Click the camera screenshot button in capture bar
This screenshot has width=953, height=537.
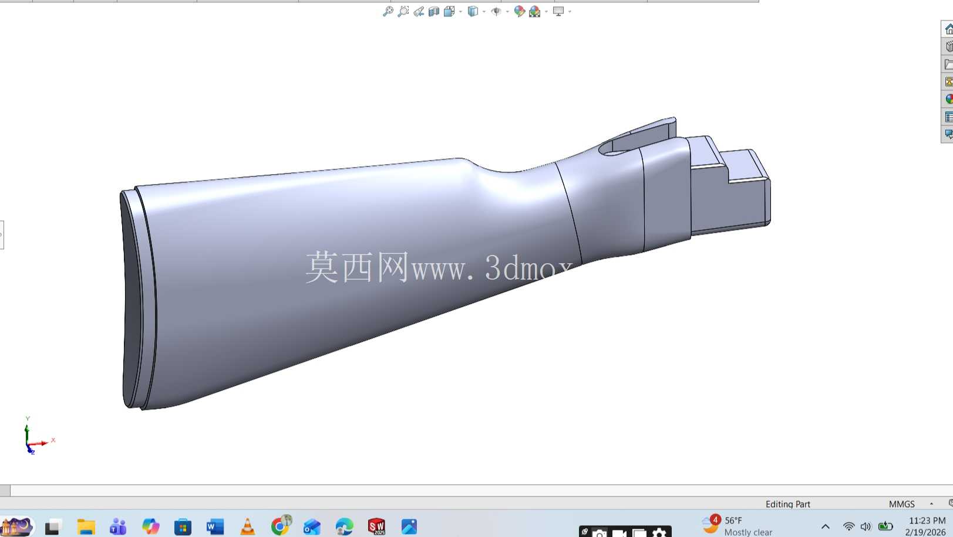pyautogui.click(x=599, y=532)
